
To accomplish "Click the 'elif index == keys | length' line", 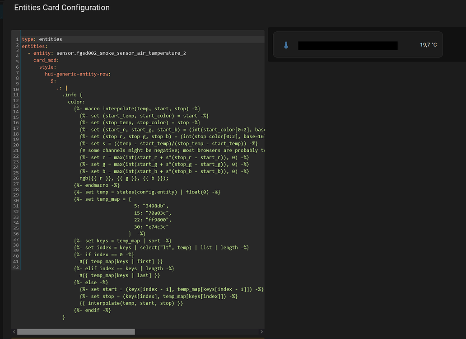I will (x=124, y=268).
